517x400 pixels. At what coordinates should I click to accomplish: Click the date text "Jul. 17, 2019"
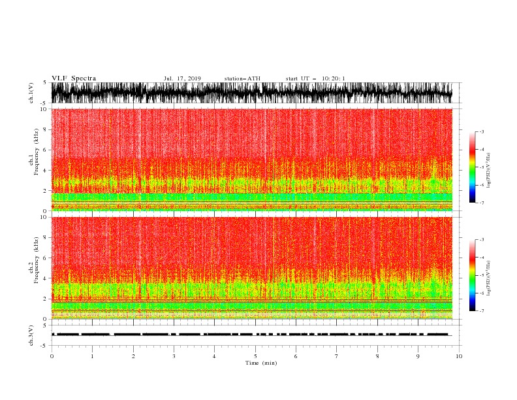(182, 78)
